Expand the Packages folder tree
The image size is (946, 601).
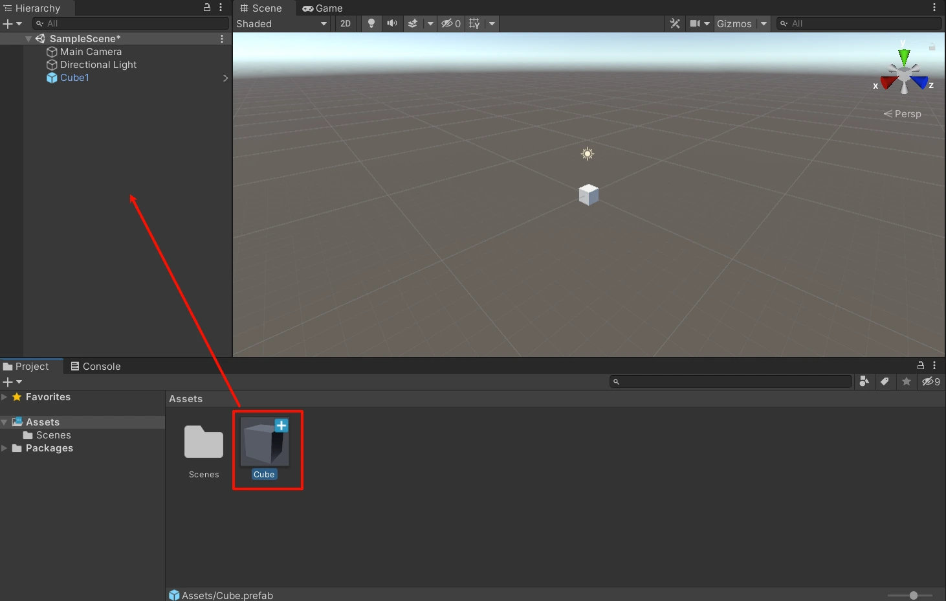pos(5,448)
